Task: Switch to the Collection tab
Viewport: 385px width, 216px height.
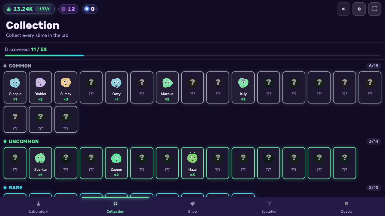Action: (x=115, y=207)
